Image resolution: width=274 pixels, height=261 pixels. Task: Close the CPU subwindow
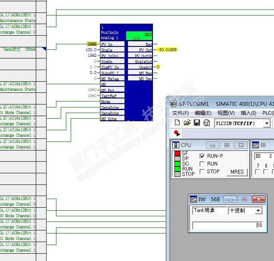(241, 145)
